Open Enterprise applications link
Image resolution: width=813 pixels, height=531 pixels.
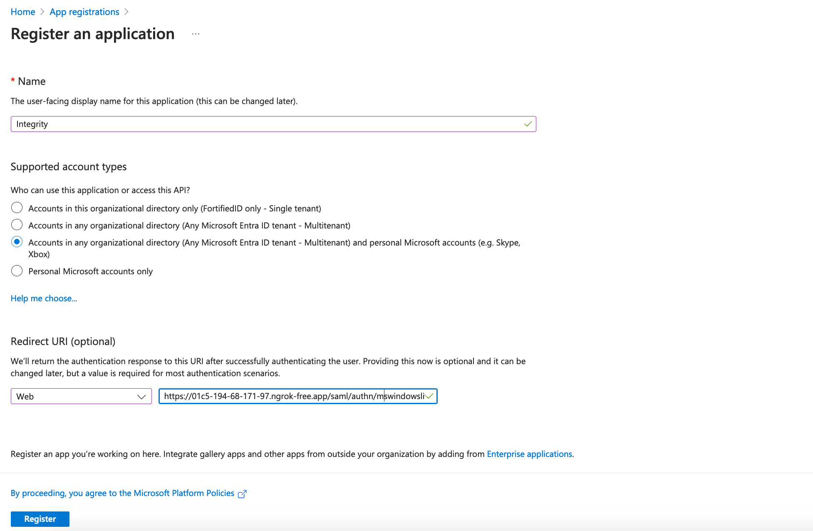(x=529, y=454)
